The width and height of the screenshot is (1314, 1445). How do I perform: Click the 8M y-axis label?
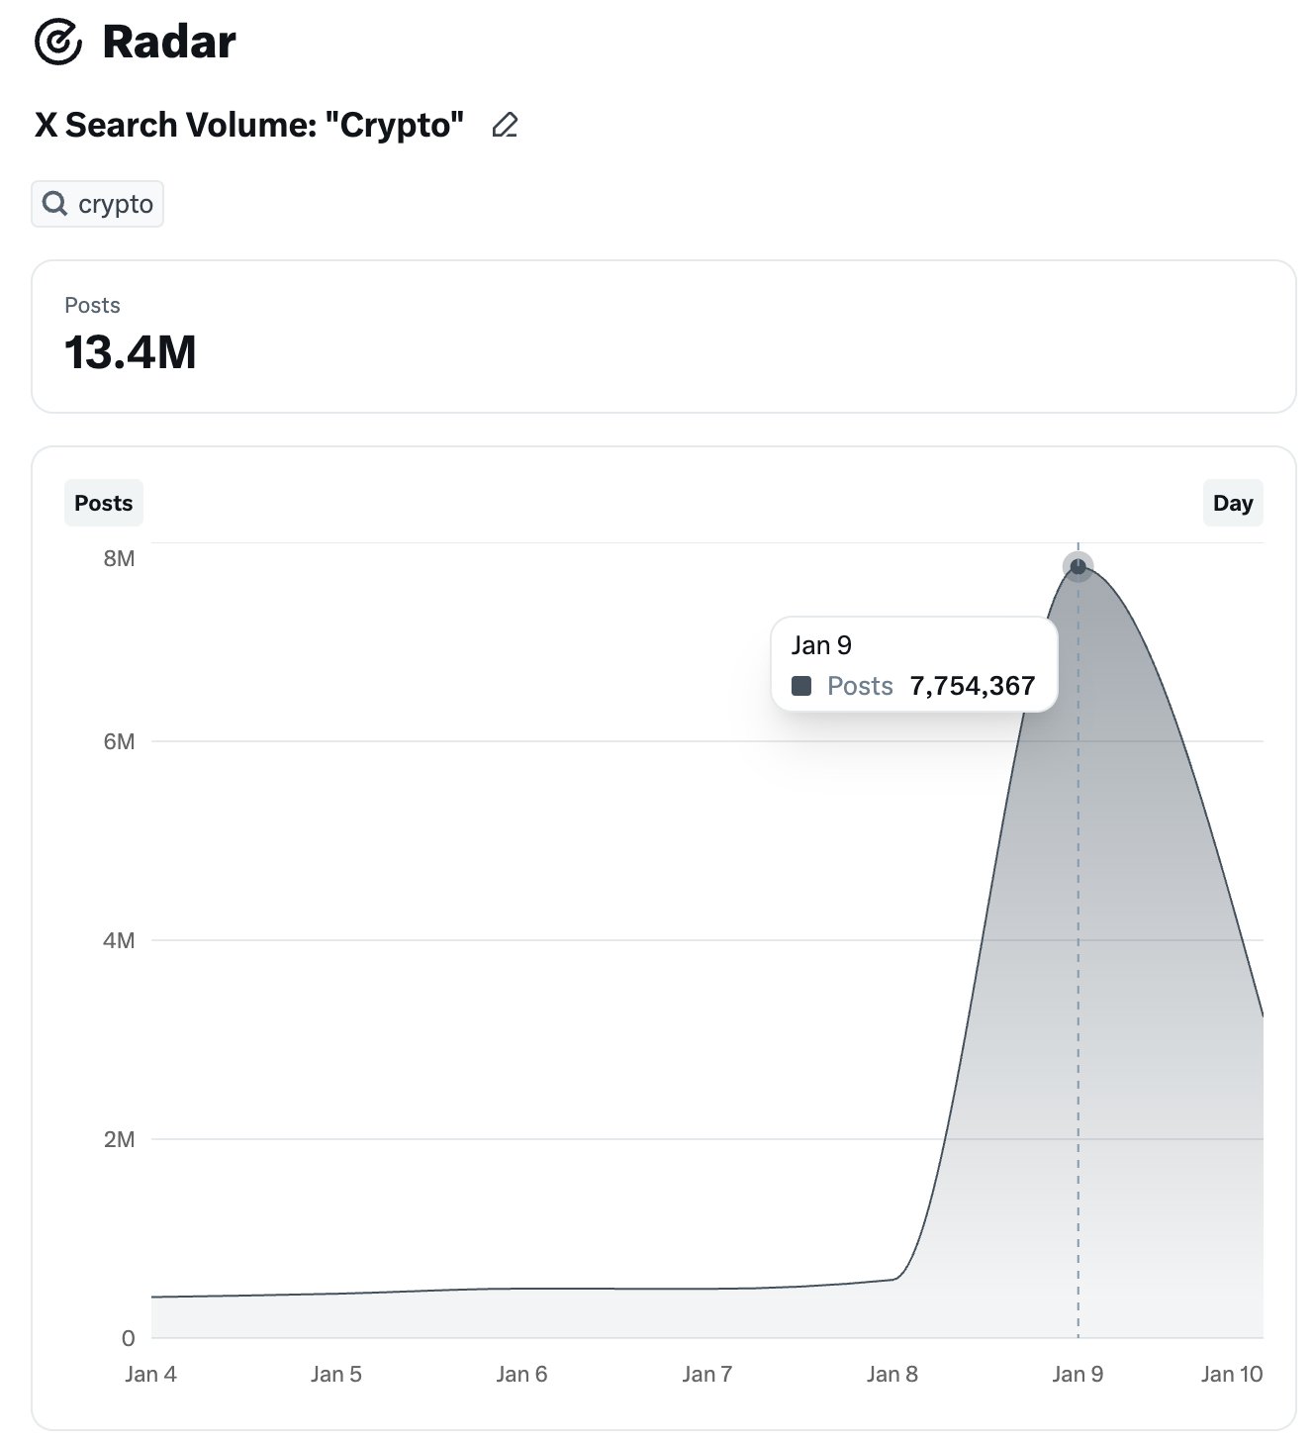(x=119, y=558)
